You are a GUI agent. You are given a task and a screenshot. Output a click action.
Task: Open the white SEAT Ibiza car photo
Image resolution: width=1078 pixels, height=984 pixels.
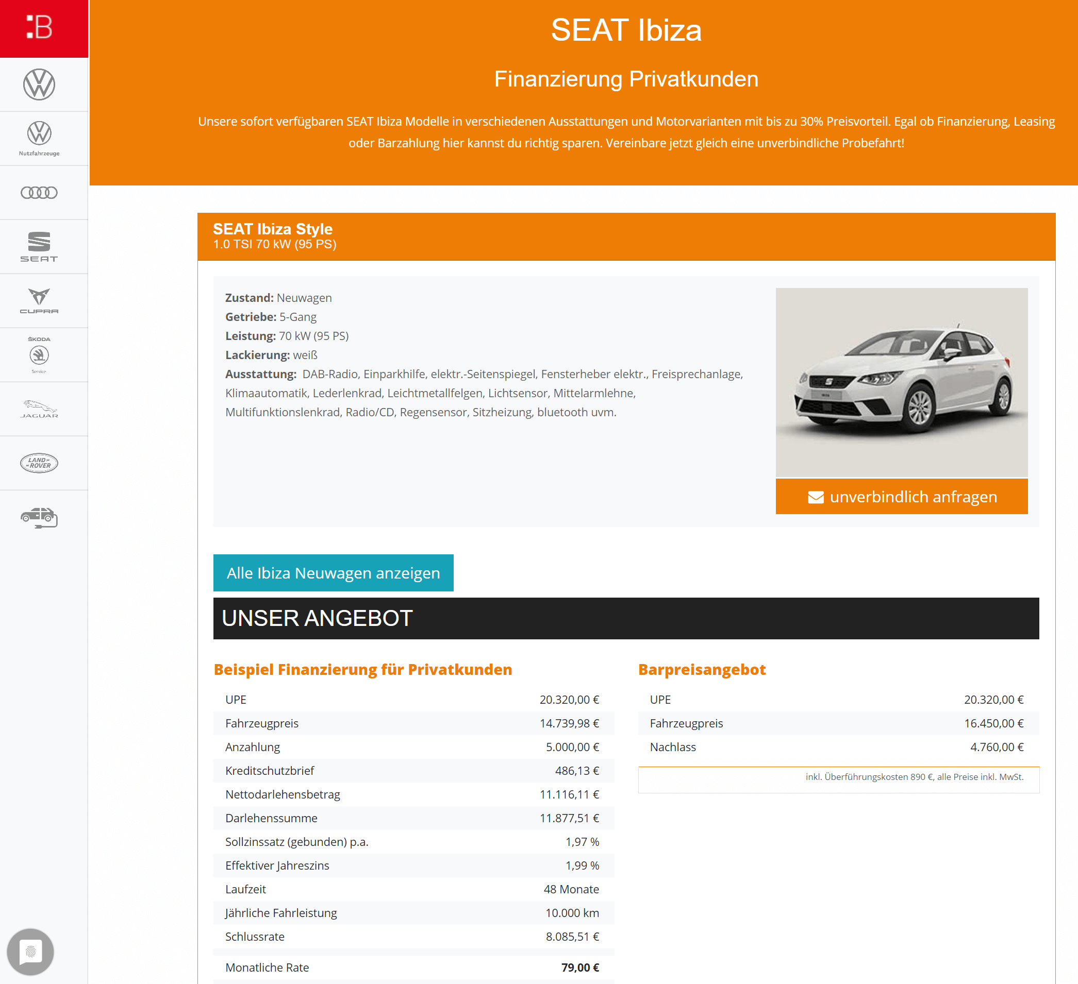point(902,382)
